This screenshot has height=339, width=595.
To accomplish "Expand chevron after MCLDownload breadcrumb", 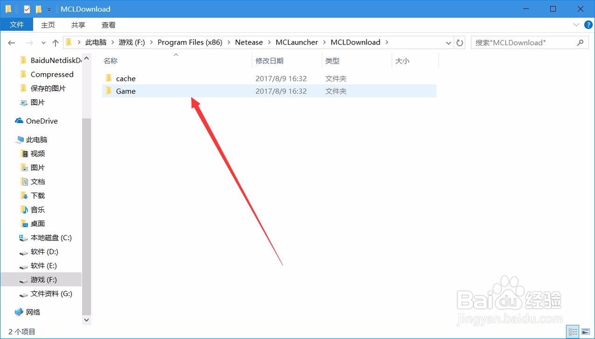I will click(387, 42).
